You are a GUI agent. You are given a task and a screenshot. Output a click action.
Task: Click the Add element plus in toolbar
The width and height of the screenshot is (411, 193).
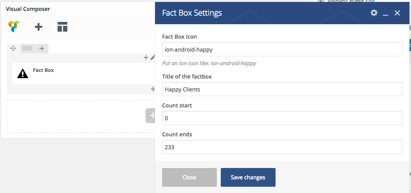coord(38,27)
